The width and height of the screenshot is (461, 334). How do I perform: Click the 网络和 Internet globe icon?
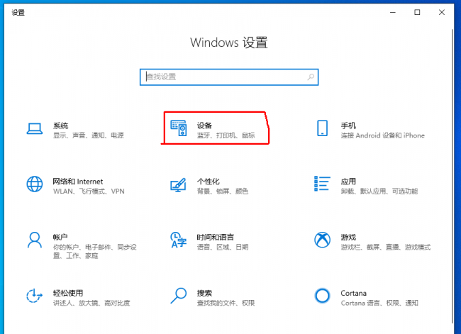pos(35,184)
